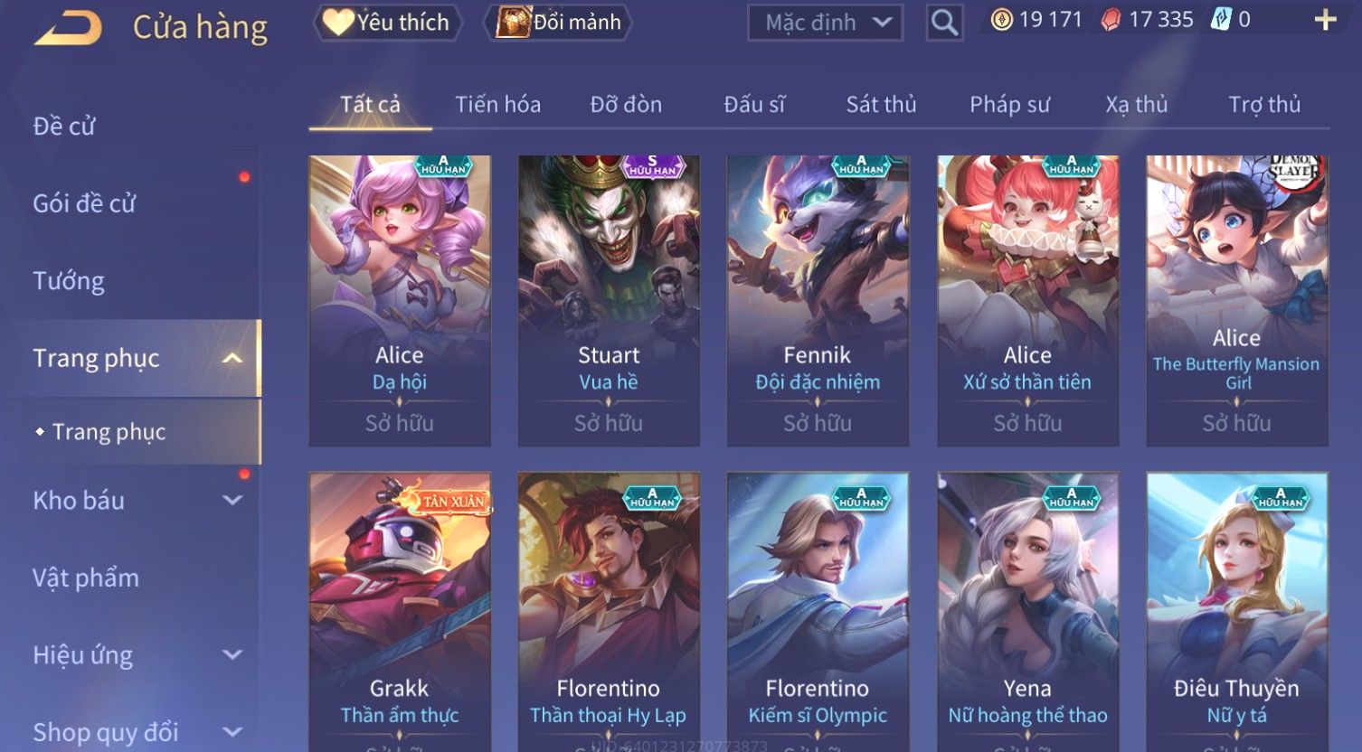Click the red ruby currency icon
The width and height of the screenshot is (1362, 752).
1111,20
